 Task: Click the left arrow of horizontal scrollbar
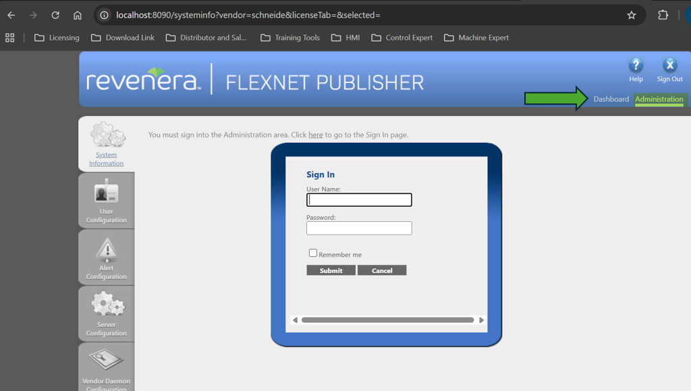coord(296,320)
